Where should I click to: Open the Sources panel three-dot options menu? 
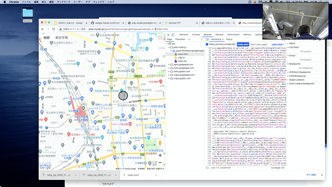tap(201, 39)
